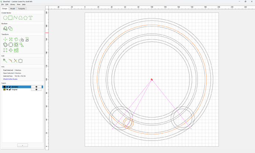The image size is (255, 153).
Task: Select the DEFAULT layer row
Action: tap(23, 87)
